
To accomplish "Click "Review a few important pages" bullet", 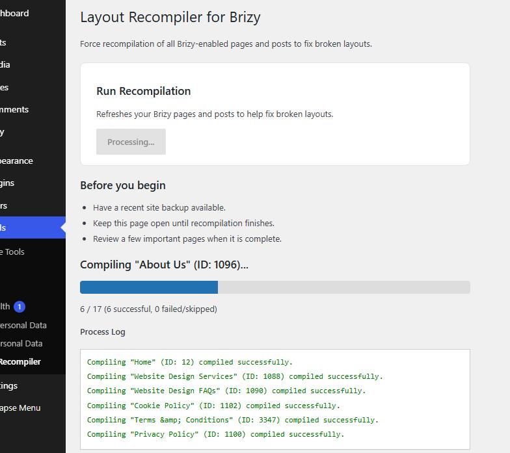I will (187, 239).
